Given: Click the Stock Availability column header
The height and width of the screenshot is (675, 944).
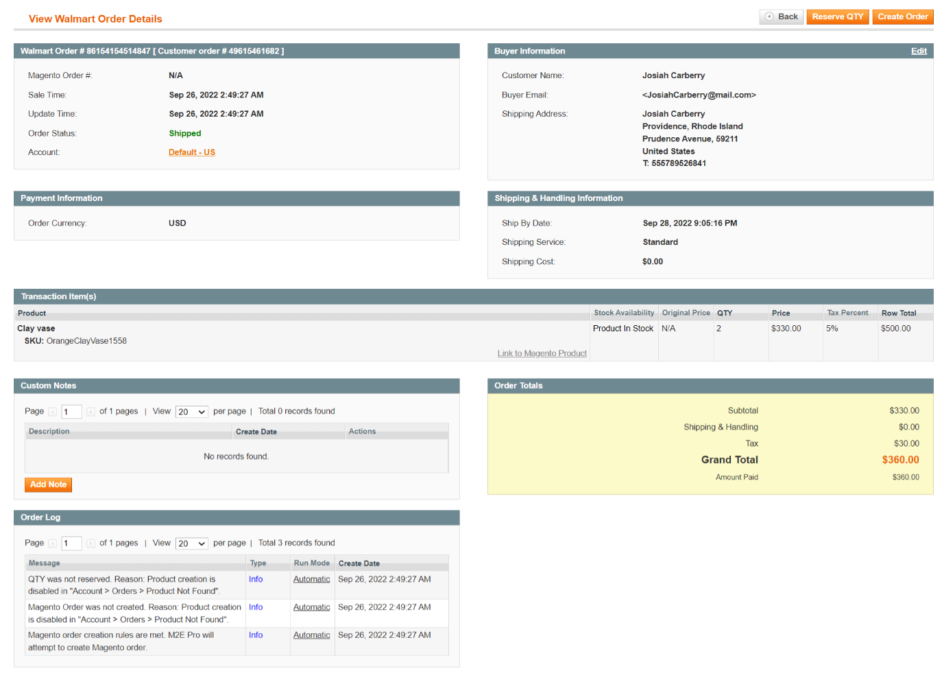Looking at the screenshot, I should (624, 313).
